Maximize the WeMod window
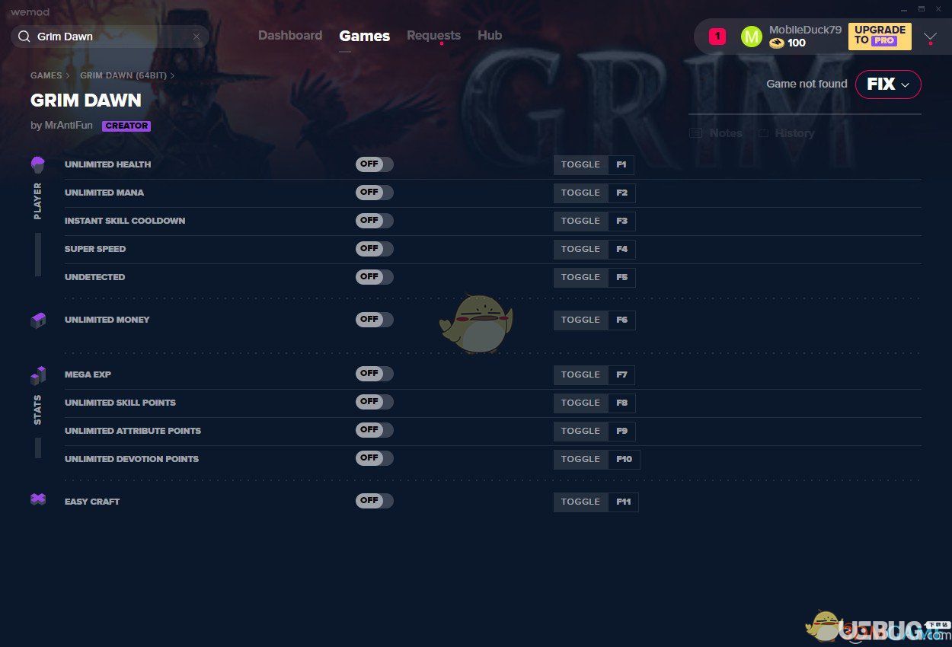 [x=921, y=8]
